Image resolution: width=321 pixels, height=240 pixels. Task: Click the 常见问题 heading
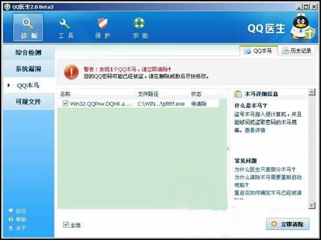coord(246,161)
